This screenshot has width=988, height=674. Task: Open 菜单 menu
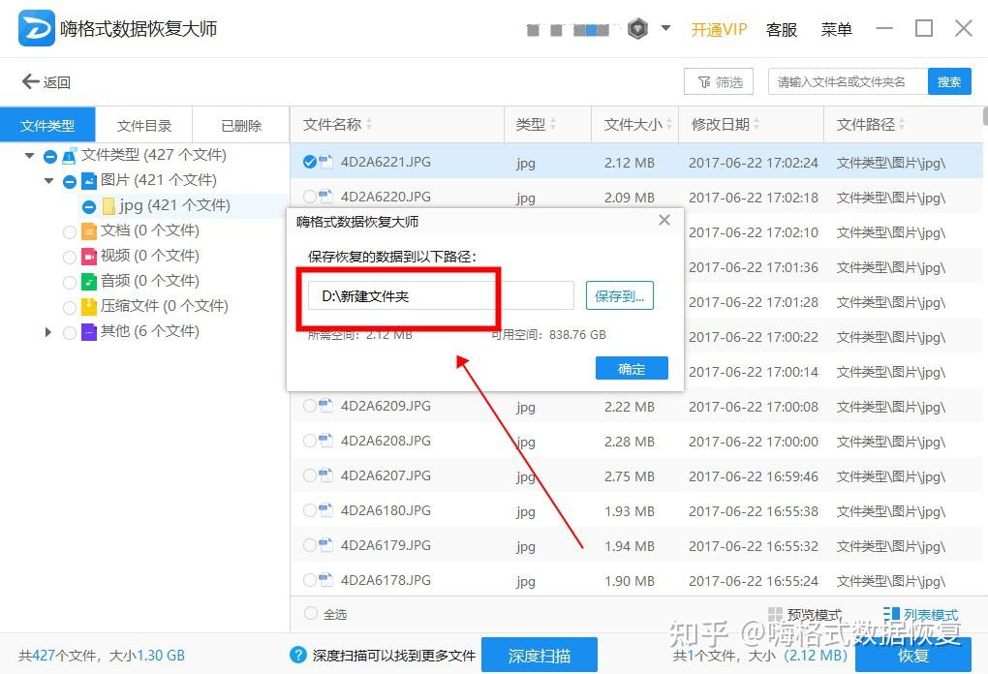click(836, 29)
